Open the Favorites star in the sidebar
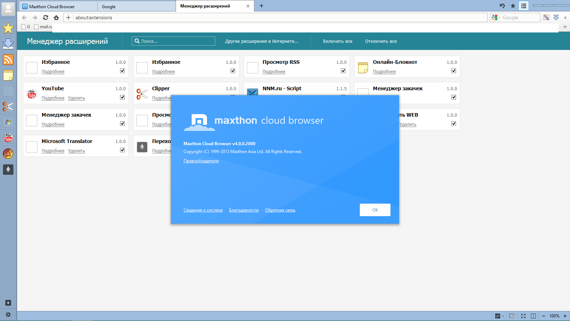 [x=8, y=28]
